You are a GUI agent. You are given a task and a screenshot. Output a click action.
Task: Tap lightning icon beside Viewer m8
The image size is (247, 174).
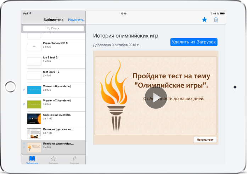24,90
